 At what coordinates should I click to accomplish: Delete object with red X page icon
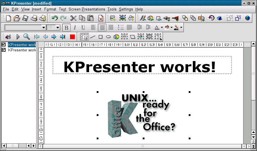[x=101, y=18]
